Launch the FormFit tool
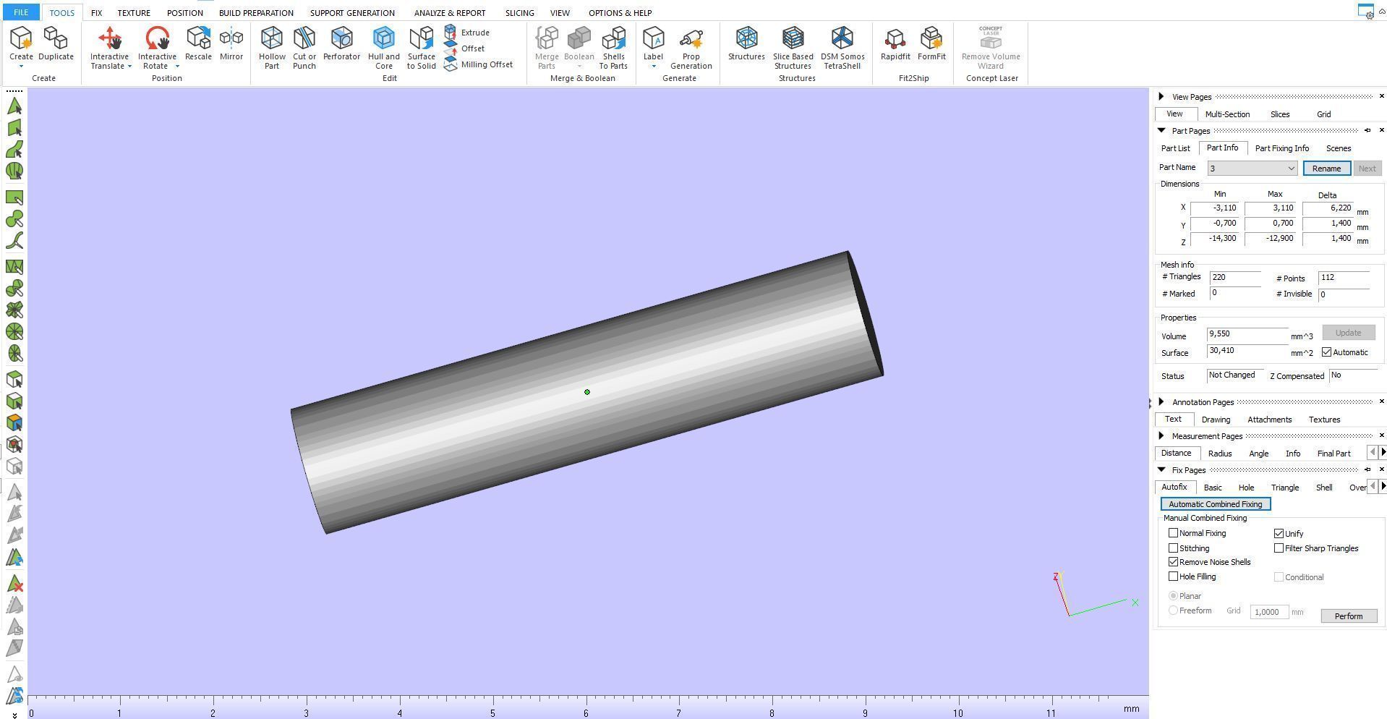1387x719 pixels. [x=931, y=43]
